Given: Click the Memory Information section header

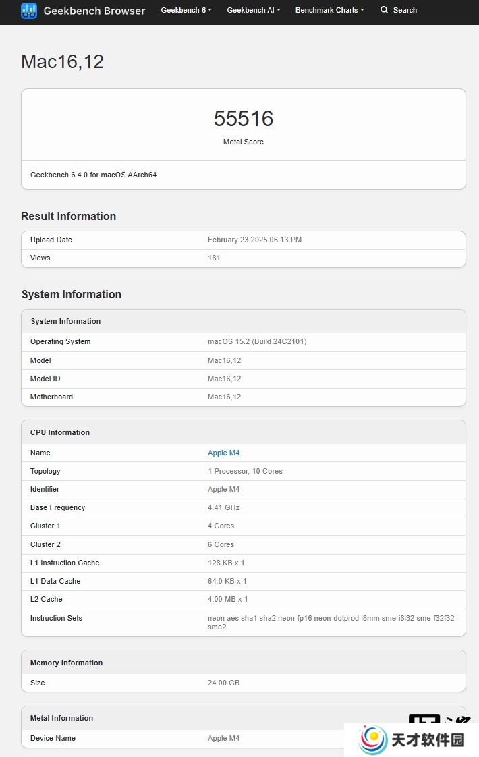Looking at the screenshot, I should coord(66,663).
